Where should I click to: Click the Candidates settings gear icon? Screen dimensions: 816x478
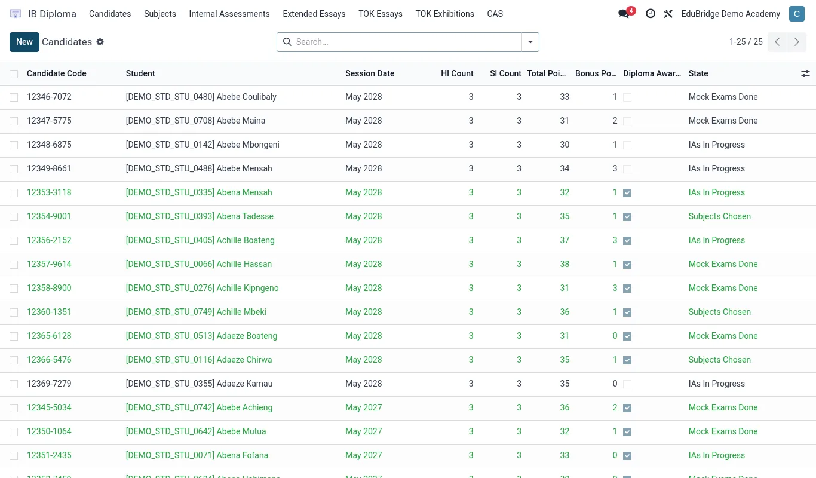(100, 42)
